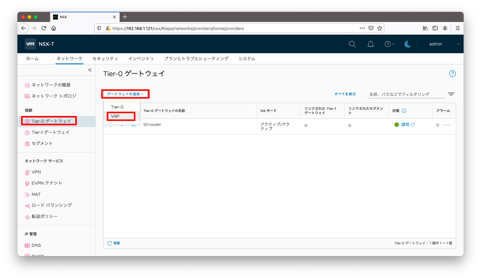Open the search magnifier in NSX-T header
Image resolution: width=481 pixels, height=279 pixels.
pyautogui.click(x=352, y=44)
